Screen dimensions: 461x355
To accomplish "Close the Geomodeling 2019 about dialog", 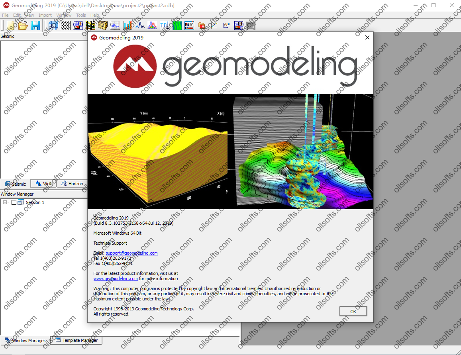I will pos(367,37).
